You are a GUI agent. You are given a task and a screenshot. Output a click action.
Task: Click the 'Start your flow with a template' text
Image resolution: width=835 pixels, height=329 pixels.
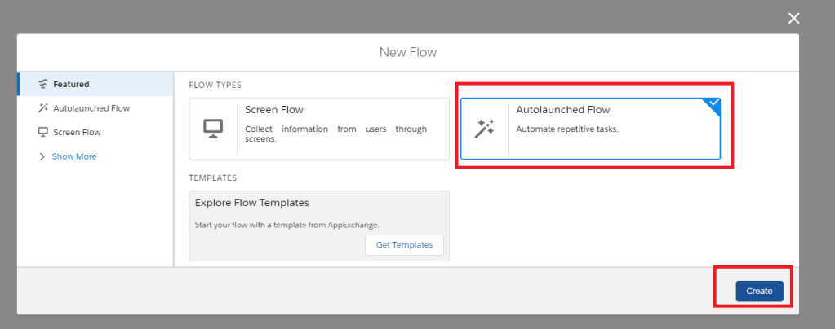pos(287,225)
